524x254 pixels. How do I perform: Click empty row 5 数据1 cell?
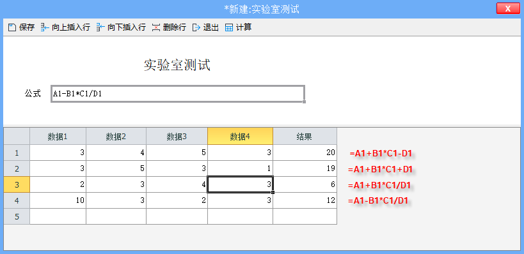coord(58,217)
